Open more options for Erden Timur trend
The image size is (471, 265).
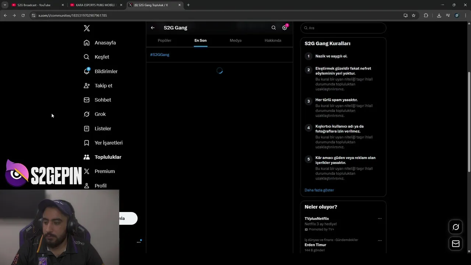tap(380, 241)
